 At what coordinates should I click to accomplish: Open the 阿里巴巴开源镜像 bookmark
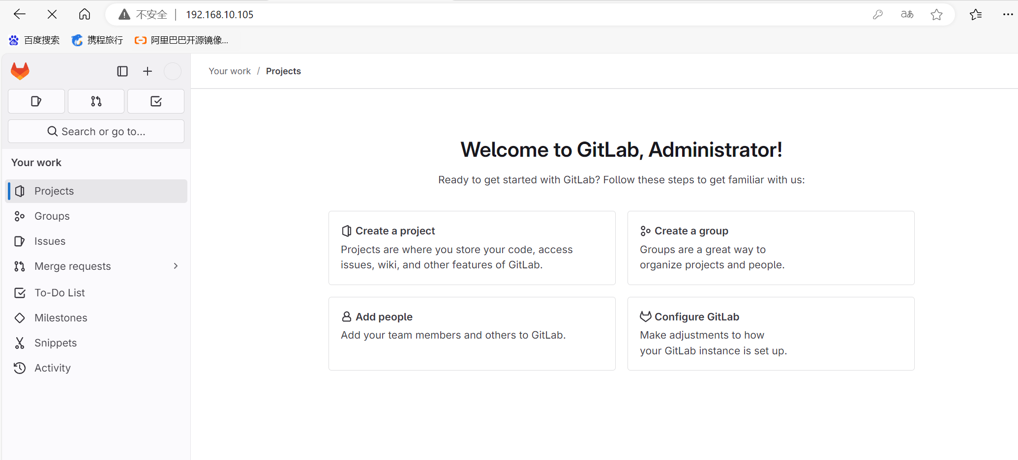point(181,40)
